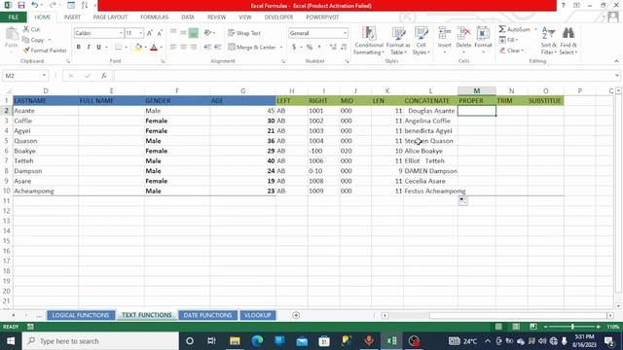Viewport: 623px width, 350px height.
Task: Select the Format Painter tool
Action: pyautogui.click(x=45, y=51)
